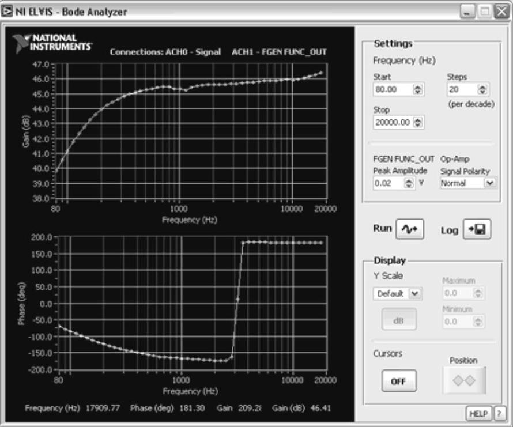Click the Peak Amplitude field 0.02
The height and width of the screenshot is (427, 513).
pos(388,183)
